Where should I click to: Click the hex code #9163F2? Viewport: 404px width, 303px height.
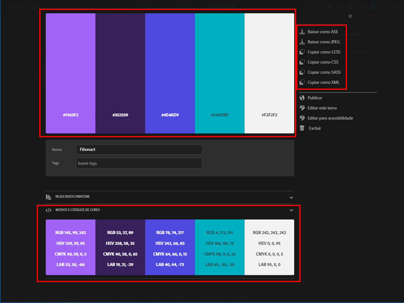coord(71,115)
